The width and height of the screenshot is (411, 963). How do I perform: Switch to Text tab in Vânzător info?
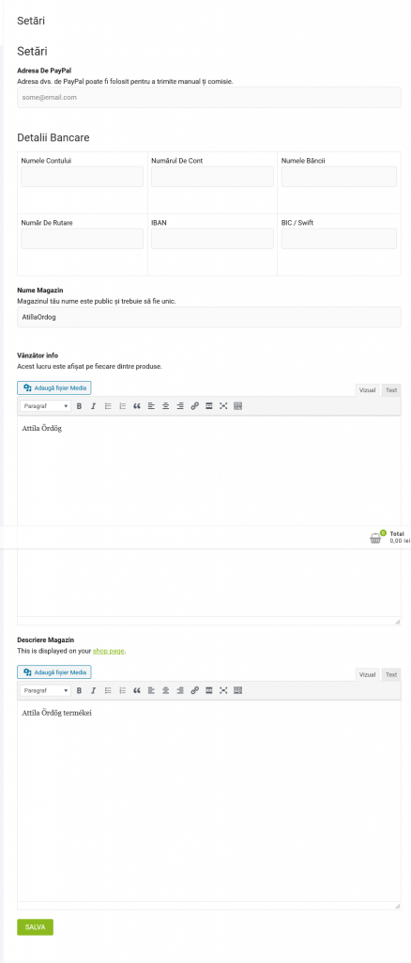(390, 390)
